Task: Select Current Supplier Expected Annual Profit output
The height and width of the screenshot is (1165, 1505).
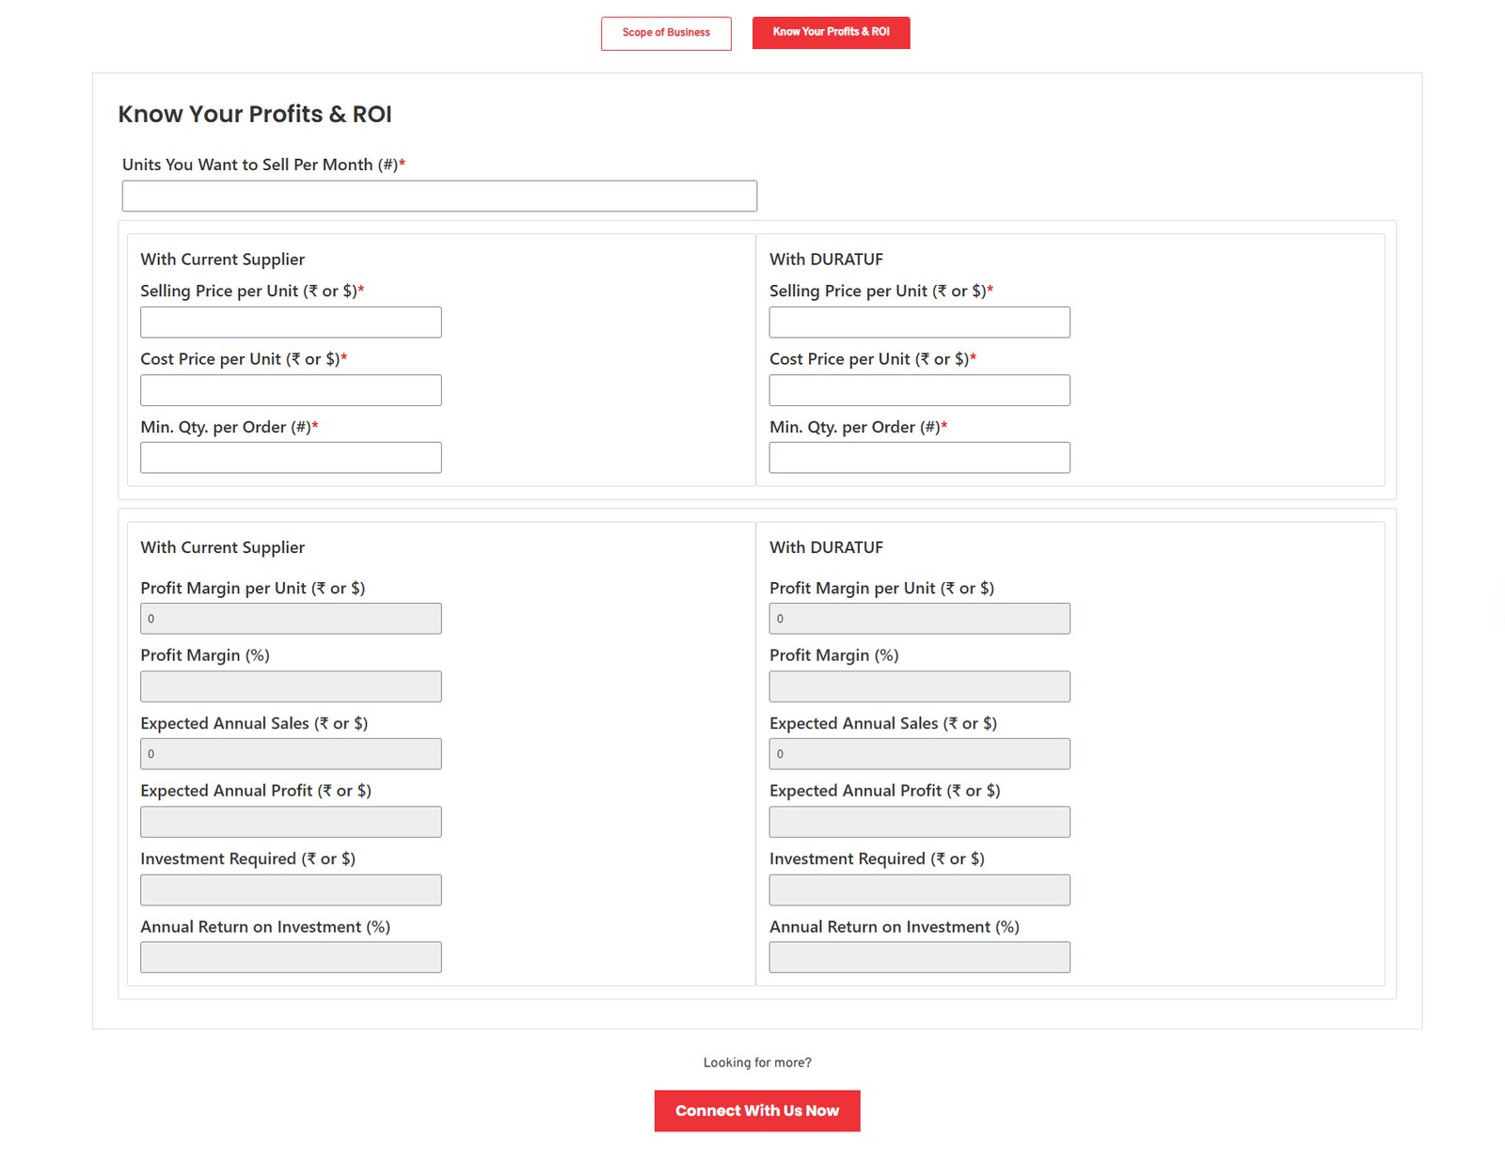Action: pos(291,822)
